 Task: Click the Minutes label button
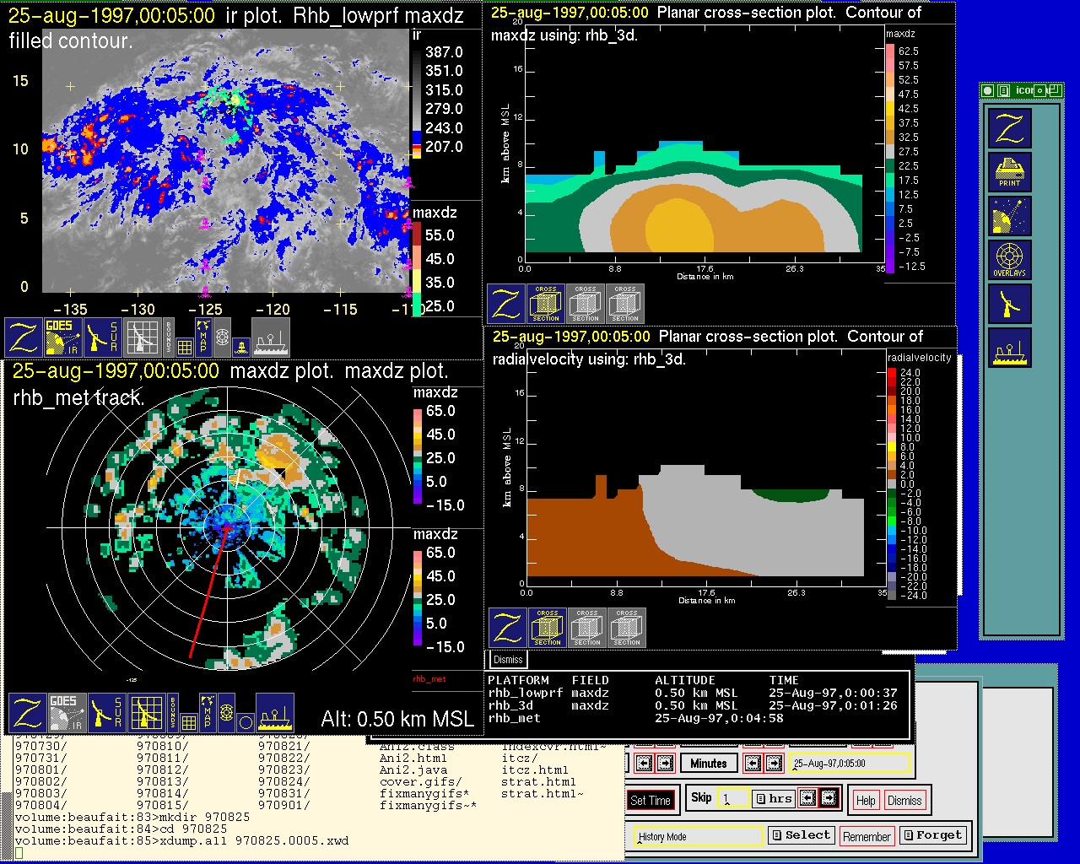(708, 764)
